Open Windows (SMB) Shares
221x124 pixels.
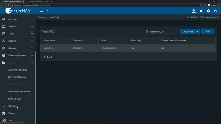tap(19, 92)
